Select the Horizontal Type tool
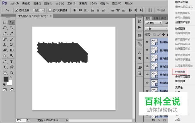The height and width of the screenshot is (123, 195). [12, 61]
